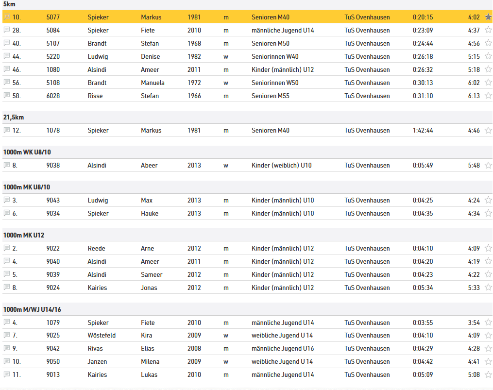Mark Stefan Brandt's row as favorite

(x=488, y=43)
